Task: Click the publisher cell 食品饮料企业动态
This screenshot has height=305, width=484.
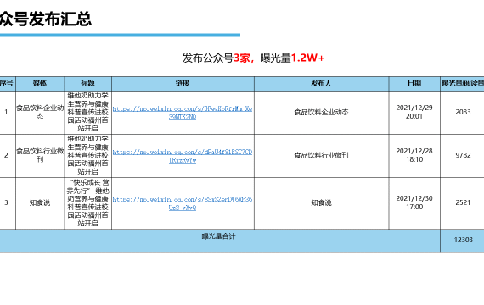Action: pos(321,112)
